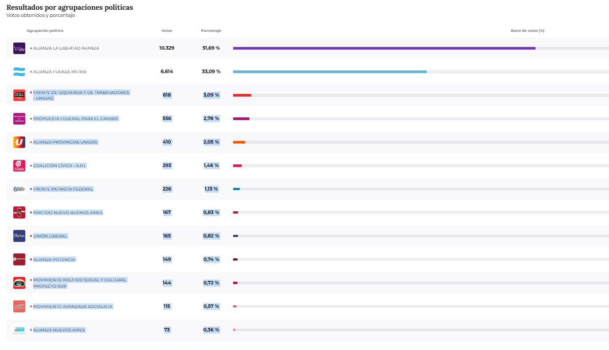Click the Votos column header
609x350 pixels.
pos(167,31)
